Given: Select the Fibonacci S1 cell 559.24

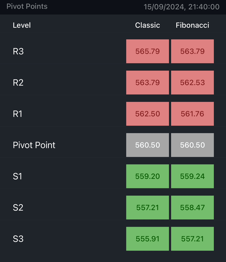Looking at the screenshot, I should pyautogui.click(x=192, y=176).
